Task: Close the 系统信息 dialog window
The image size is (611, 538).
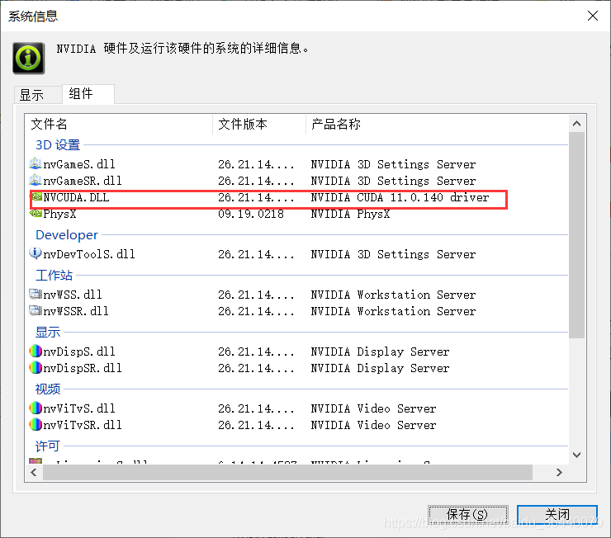Action: (x=593, y=16)
